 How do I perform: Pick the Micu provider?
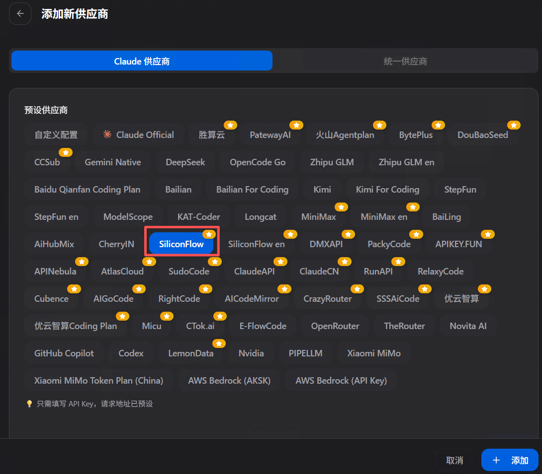[x=151, y=325]
